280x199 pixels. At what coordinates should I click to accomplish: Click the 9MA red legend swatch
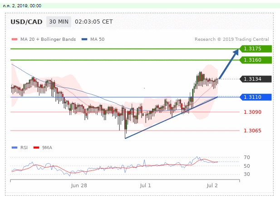tap(36, 147)
